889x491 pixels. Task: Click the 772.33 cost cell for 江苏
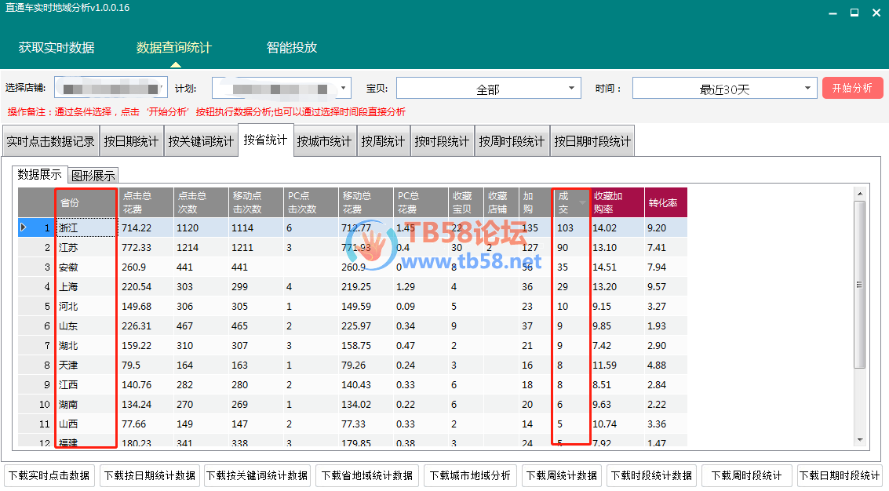tap(146, 247)
